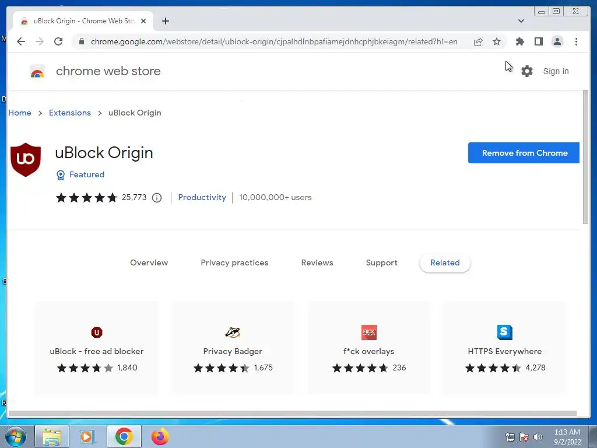Open Windows Explorer from taskbar
Viewport: 597px width, 448px height.
point(52,436)
